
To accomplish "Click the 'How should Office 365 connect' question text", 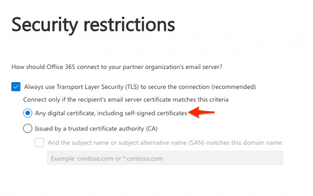I will click(x=117, y=67).
